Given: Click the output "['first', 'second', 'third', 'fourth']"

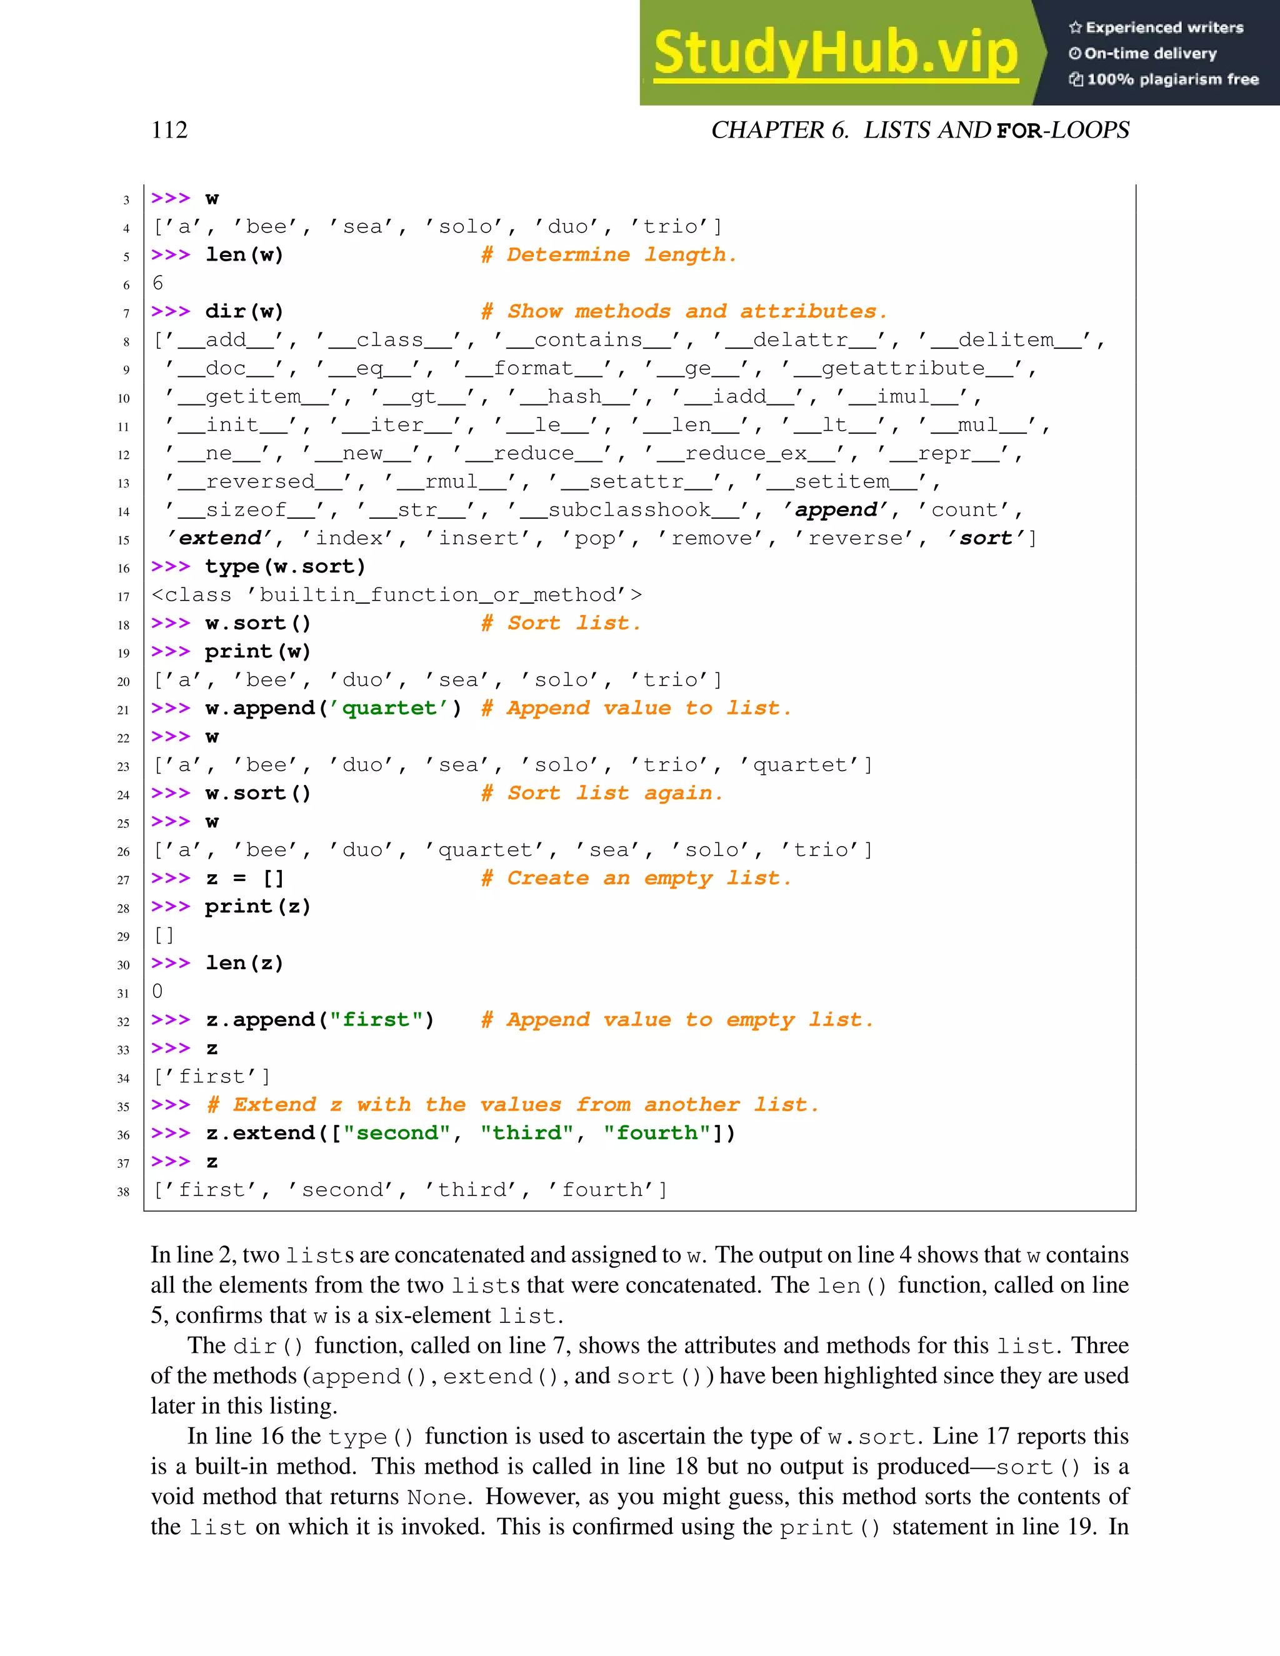Looking at the screenshot, I should point(410,1190).
